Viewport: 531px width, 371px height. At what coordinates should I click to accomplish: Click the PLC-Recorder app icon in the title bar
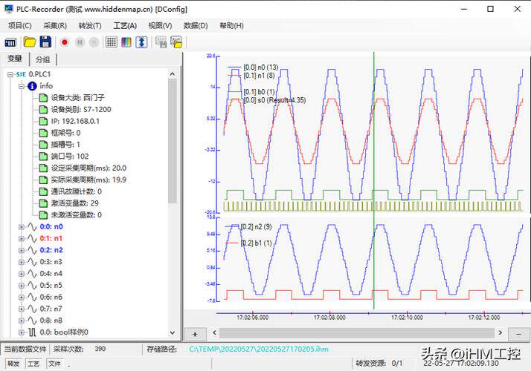9,9
